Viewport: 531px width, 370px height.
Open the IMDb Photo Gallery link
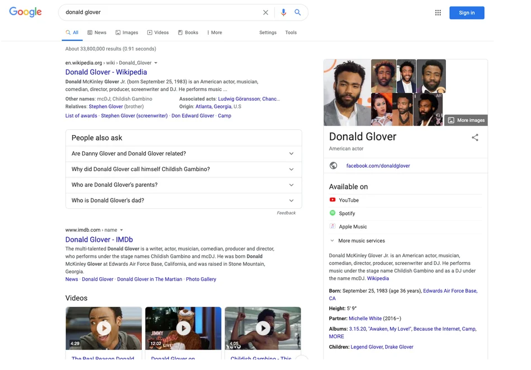pyautogui.click(x=201, y=279)
